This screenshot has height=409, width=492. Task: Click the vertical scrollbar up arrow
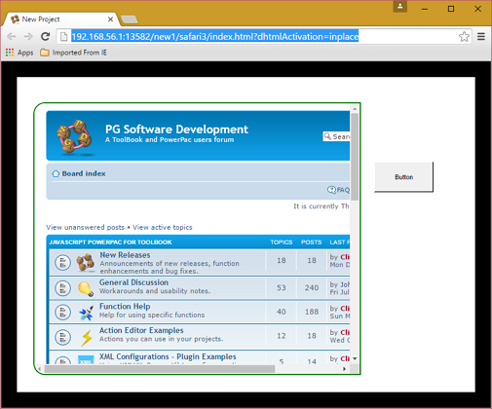click(x=355, y=109)
